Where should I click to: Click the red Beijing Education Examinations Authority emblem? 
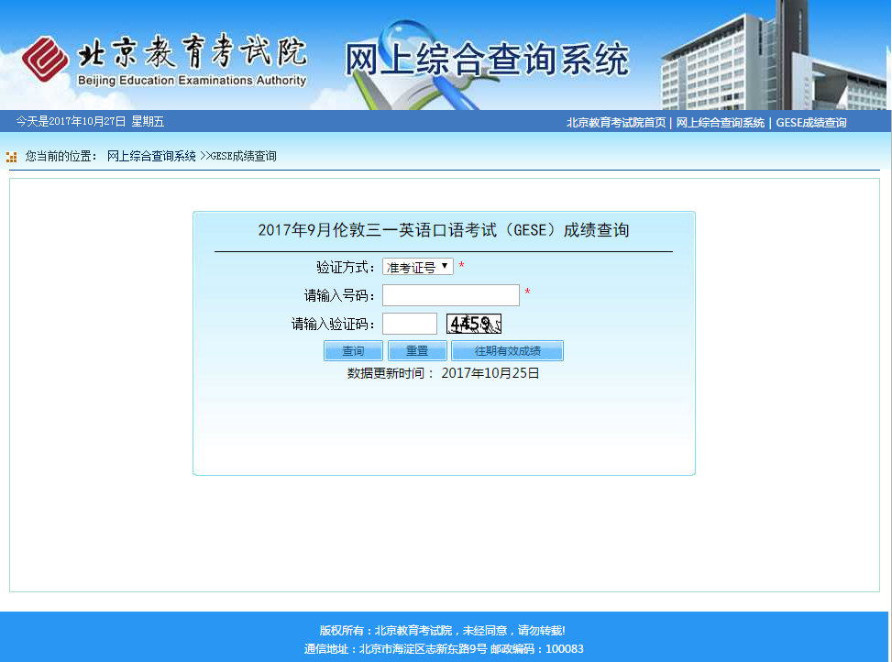45,60
